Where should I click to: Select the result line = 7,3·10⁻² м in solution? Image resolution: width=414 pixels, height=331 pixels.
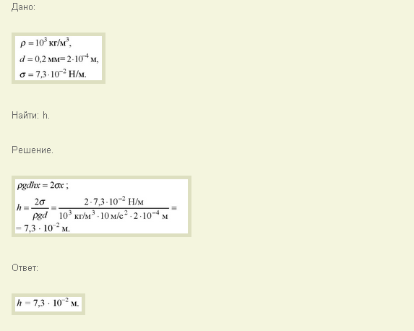point(43,228)
